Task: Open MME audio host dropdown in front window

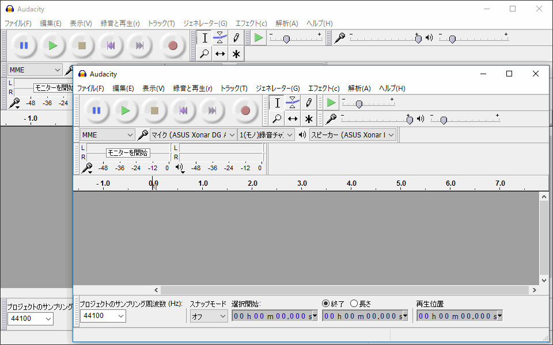Action: (107, 135)
